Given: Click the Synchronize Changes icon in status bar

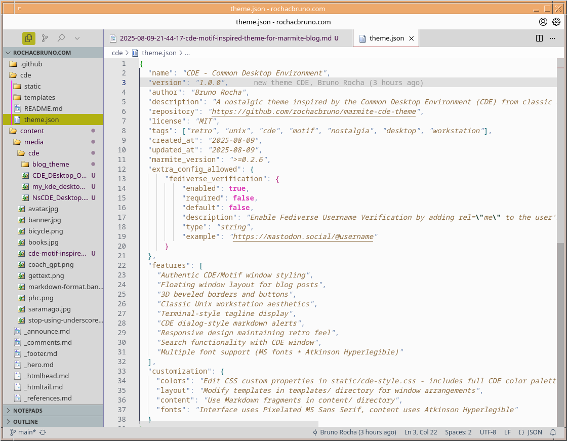Looking at the screenshot, I should click(x=43, y=432).
